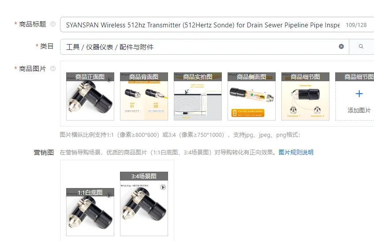The height and width of the screenshot is (241, 374).
Task: Click the empty 商品细节图 slot header
Action: 355,77
